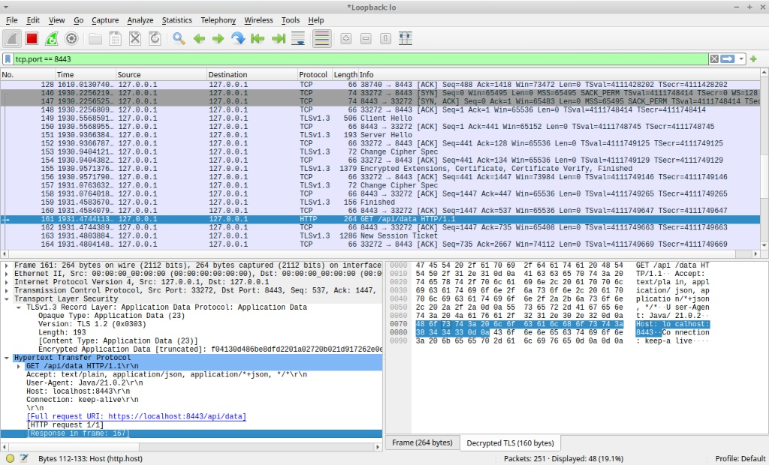The height and width of the screenshot is (465, 769).
Task: Switch to Decrypted TLS (160 bytes) tab
Action: (510, 443)
